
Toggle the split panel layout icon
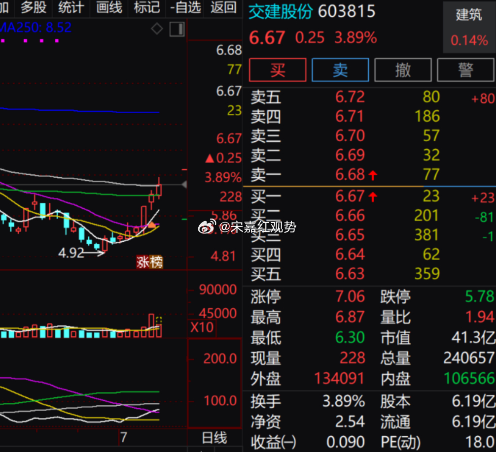(177, 29)
